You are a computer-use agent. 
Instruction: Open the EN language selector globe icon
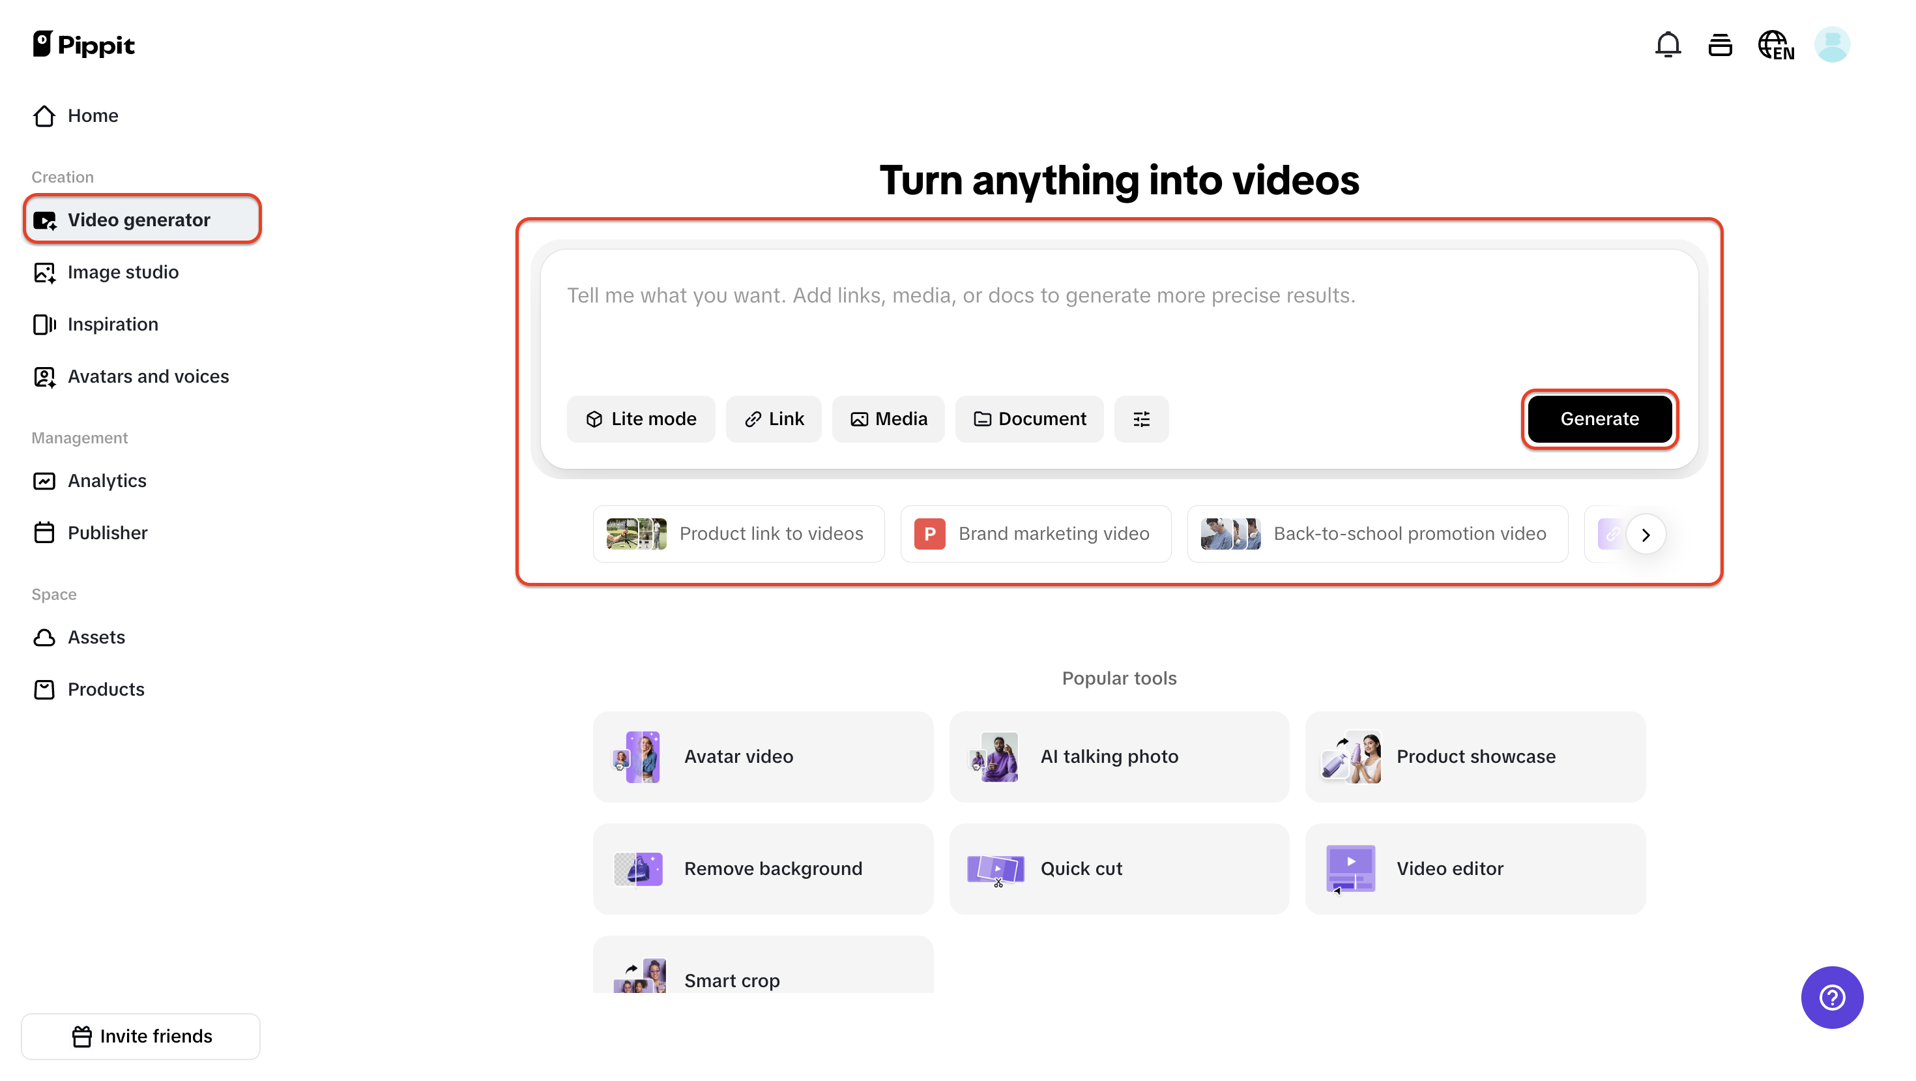tap(1776, 44)
